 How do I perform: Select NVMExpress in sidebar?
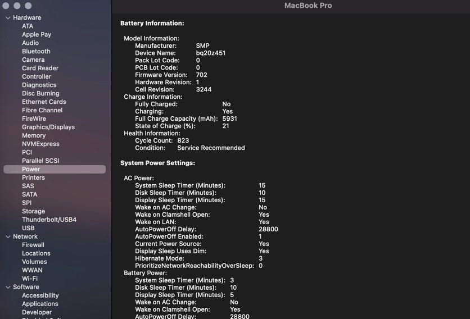[40, 144]
